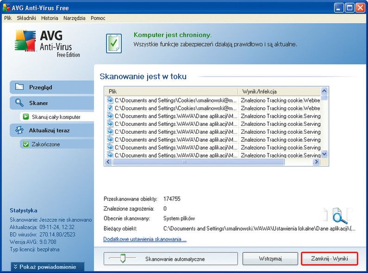Click the scan list scroll down arrow
Viewport: 368px width, 273px height.
[324, 154]
